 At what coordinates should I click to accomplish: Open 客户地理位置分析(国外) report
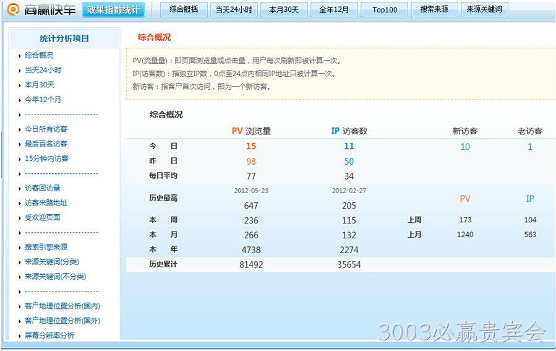tap(62, 321)
